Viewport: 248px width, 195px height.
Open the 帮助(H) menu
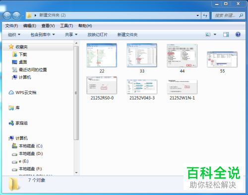click(x=85, y=26)
